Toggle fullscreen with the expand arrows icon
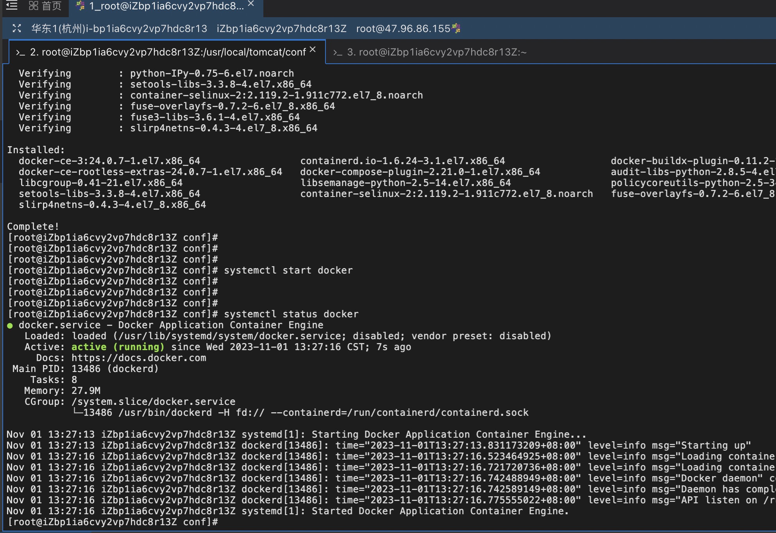Screen dimensions: 776x533 pos(17,28)
